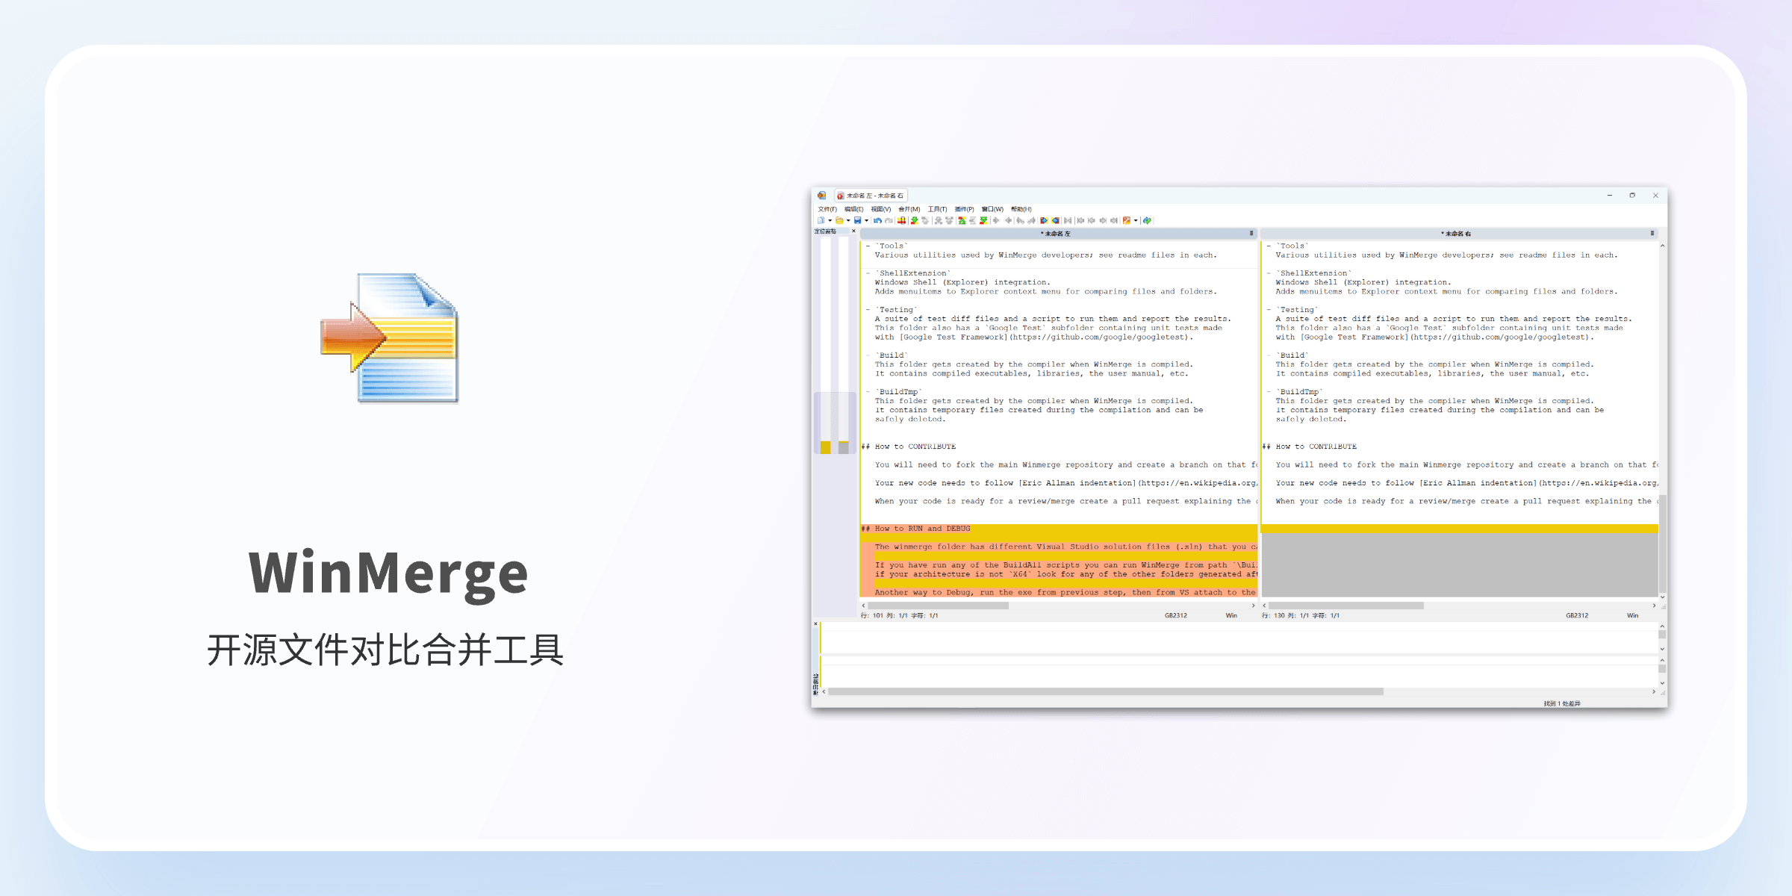1792x896 pixels.
Task: Jump to current difference icon
Action: 973,220
